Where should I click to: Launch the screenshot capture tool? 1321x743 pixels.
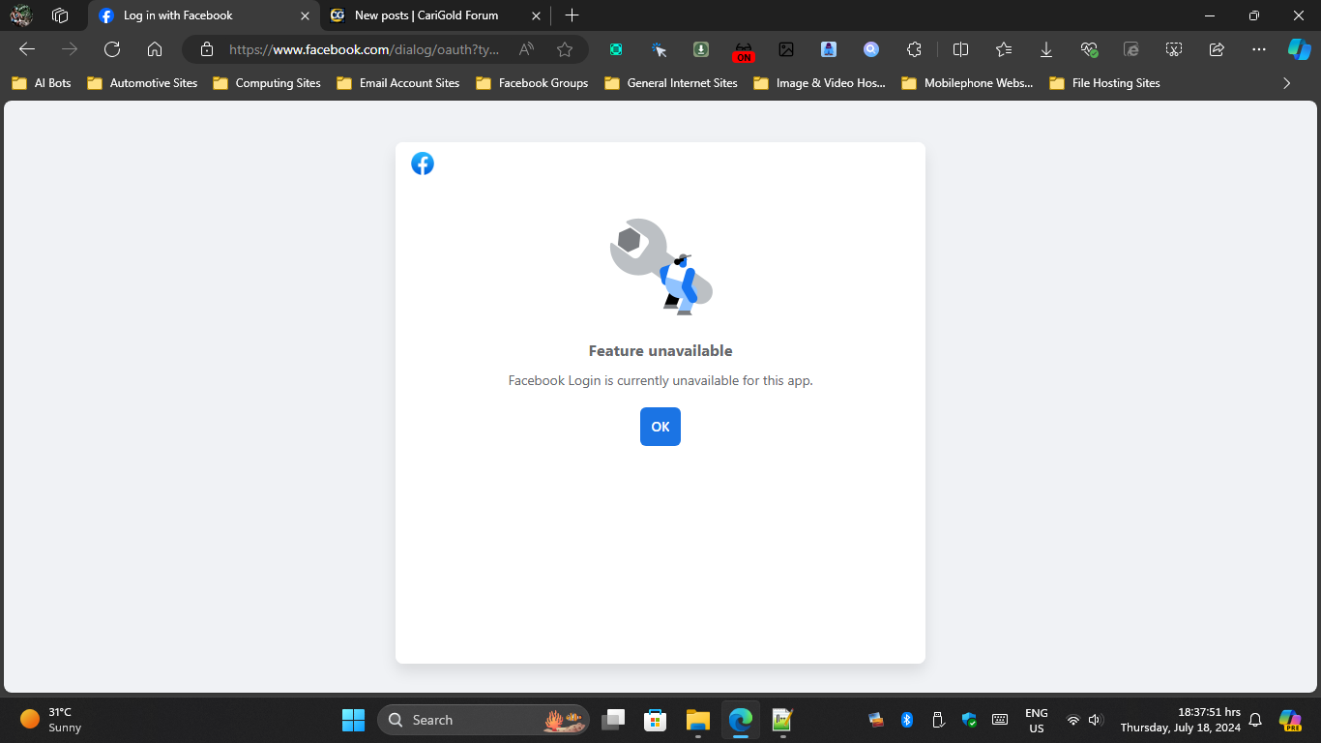tap(1174, 49)
